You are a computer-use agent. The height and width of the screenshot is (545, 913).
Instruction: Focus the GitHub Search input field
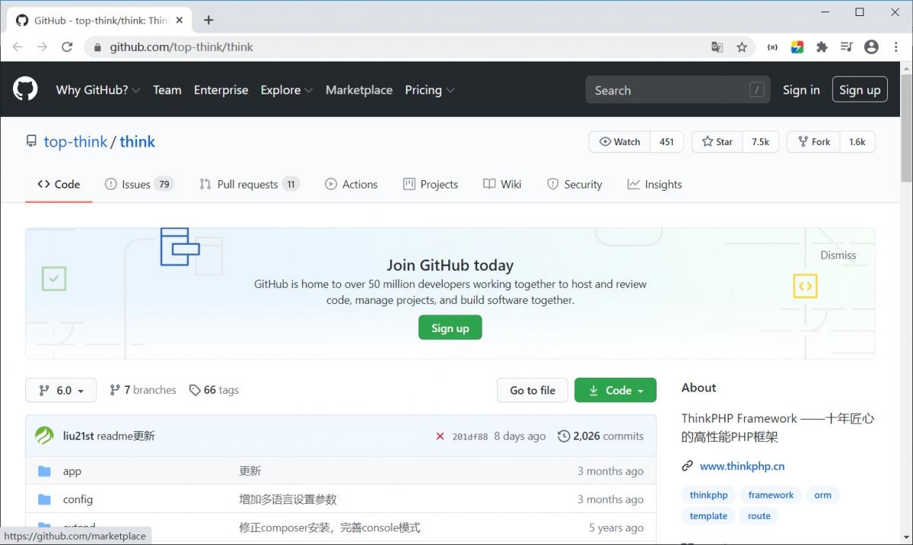point(678,90)
